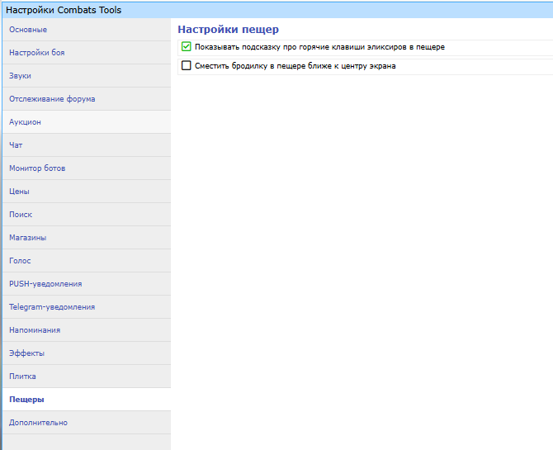Open the Звуки settings tab

[x=21, y=76]
